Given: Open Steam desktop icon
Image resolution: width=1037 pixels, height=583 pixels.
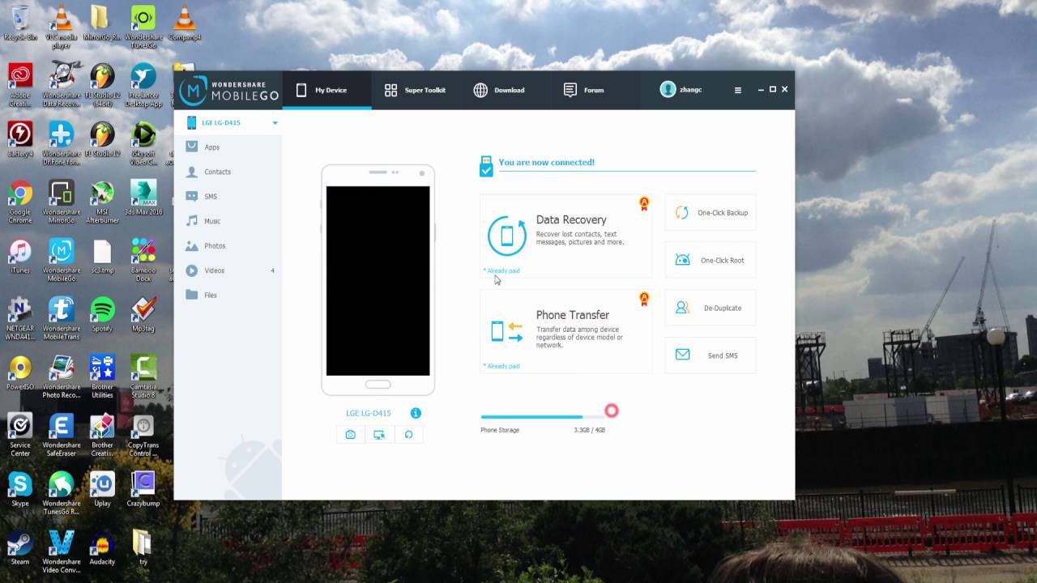Looking at the screenshot, I should tap(20, 547).
